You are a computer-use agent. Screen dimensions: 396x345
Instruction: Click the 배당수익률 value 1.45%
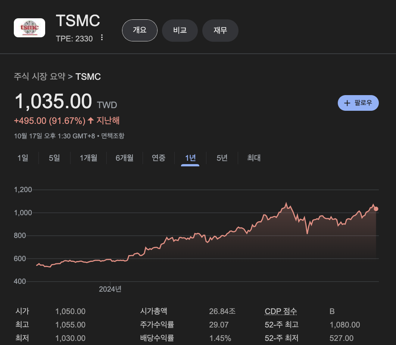pyautogui.click(x=220, y=338)
